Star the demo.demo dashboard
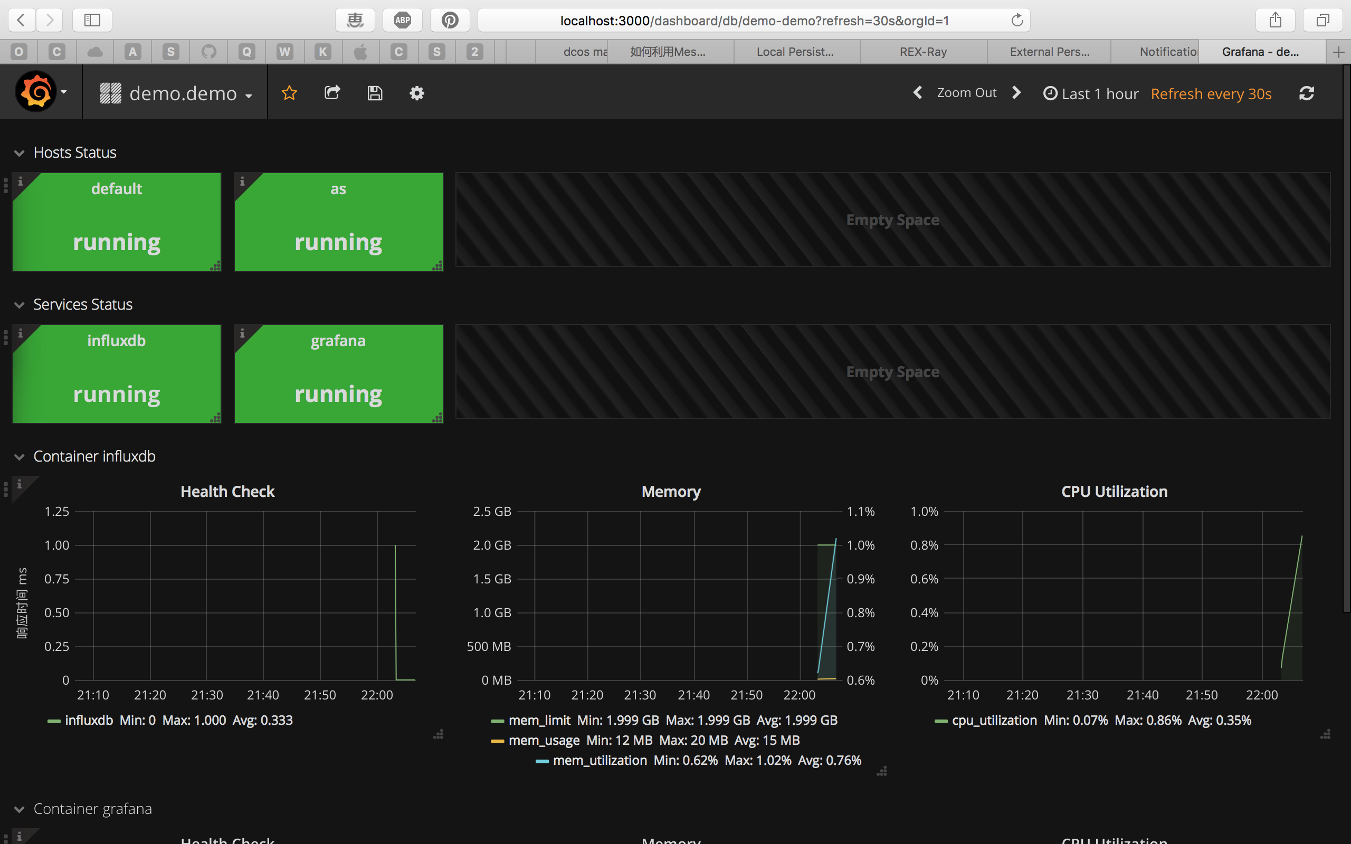1351x844 pixels. (289, 93)
